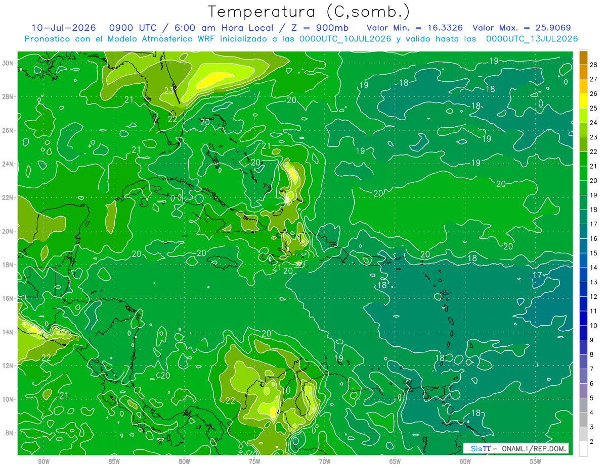Click the '55W' longitude axis label
Image resolution: width=607 pixels, height=468 pixels.
pyautogui.click(x=536, y=462)
